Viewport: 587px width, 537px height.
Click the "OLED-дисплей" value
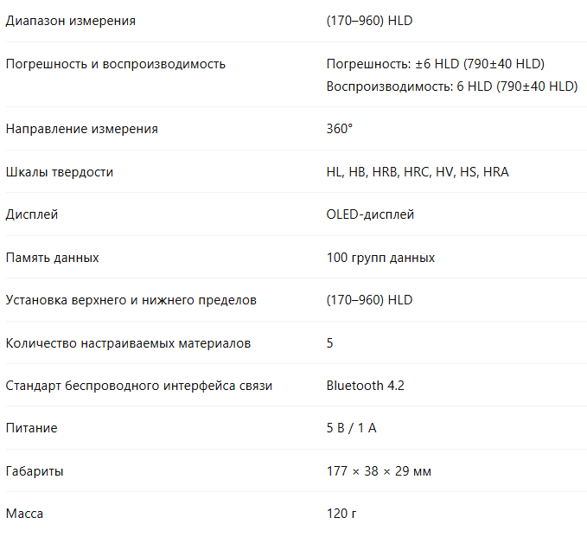[370, 214]
